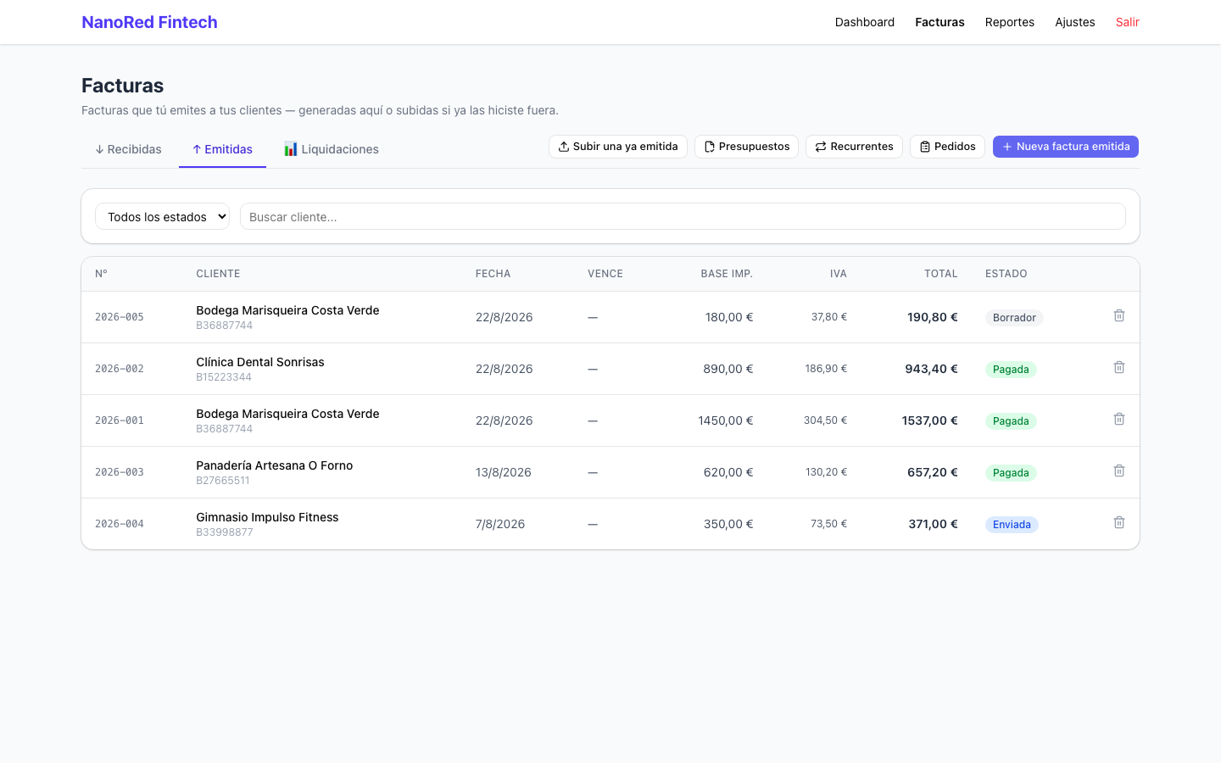Delete invoice 2026-003 with trash icon
This screenshot has width=1221, height=763.
point(1119,471)
